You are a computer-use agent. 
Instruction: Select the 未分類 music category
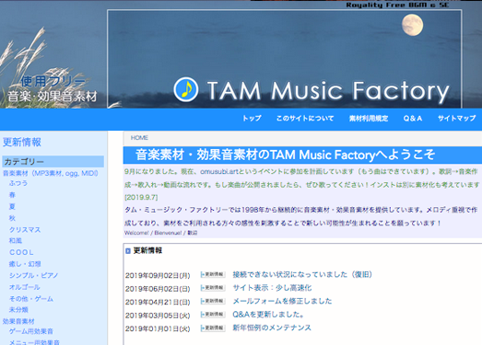[x=18, y=310]
